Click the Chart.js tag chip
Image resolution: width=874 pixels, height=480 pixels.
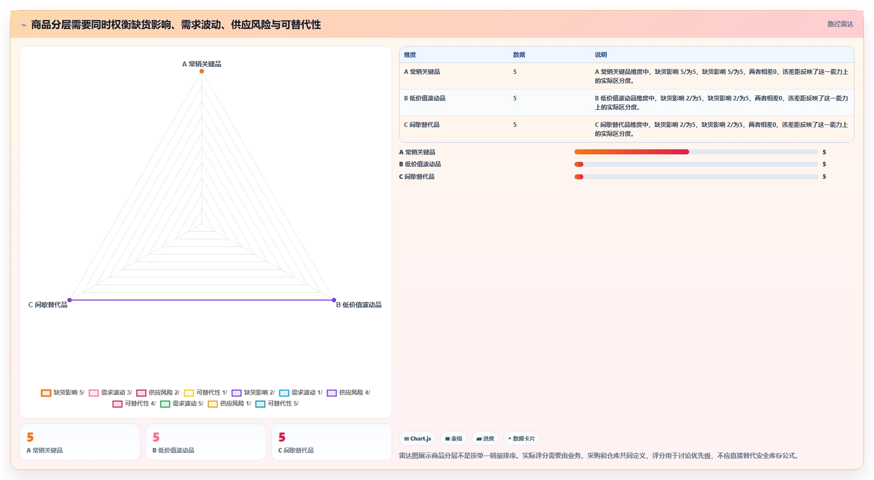click(418, 439)
